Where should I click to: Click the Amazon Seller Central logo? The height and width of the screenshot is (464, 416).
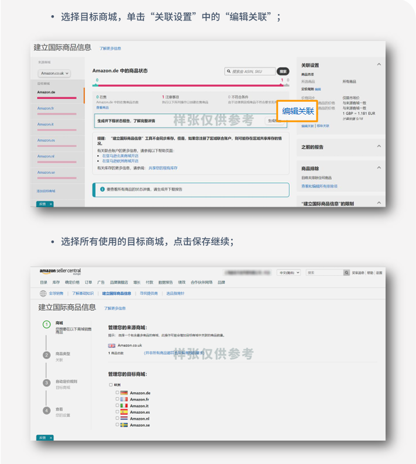60,271
